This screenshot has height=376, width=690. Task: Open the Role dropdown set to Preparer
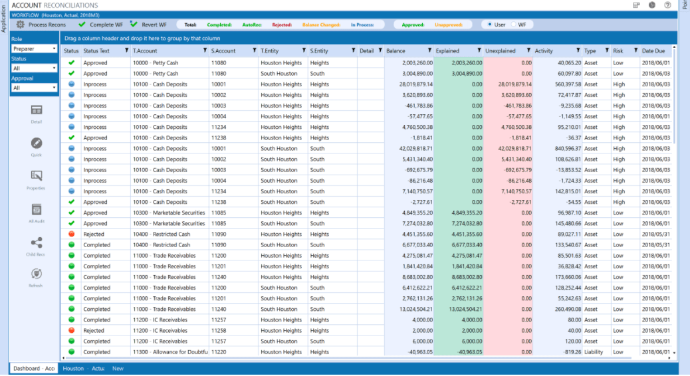[x=34, y=48]
